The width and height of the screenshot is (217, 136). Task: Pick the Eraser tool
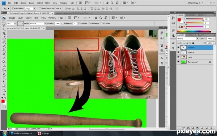[4, 57]
